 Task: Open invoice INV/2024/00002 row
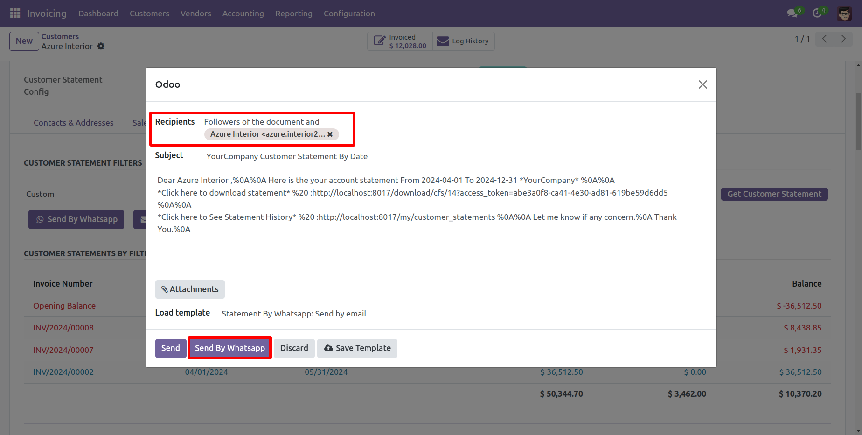click(x=63, y=372)
